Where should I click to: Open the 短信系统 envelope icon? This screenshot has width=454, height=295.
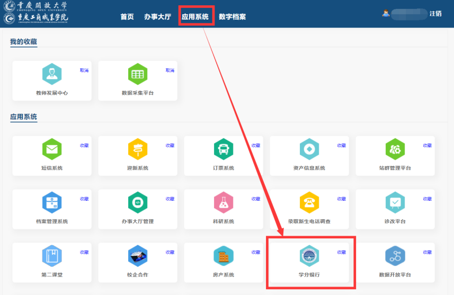[x=52, y=149]
